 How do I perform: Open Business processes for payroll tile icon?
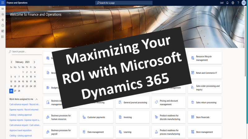(x=48, y=132)
